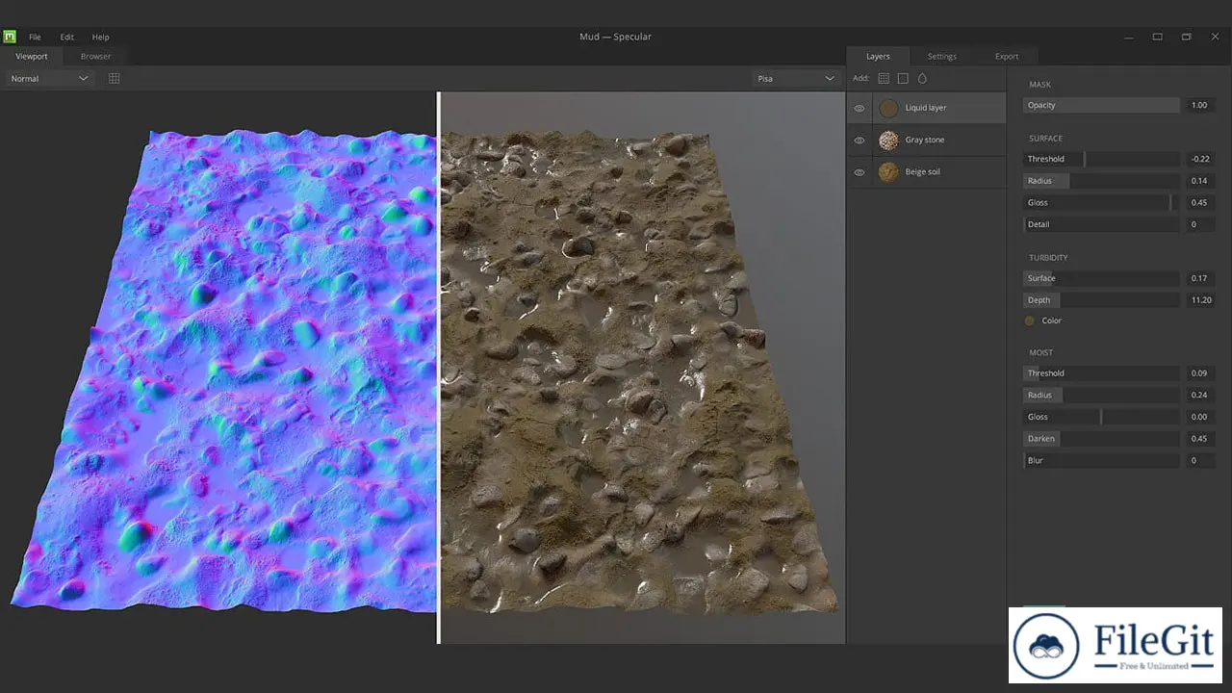The height and width of the screenshot is (693, 1232).
Task: Click the Turbidity Surface value 0.17
Action: pyautogui.click(x=1199, y=278)
